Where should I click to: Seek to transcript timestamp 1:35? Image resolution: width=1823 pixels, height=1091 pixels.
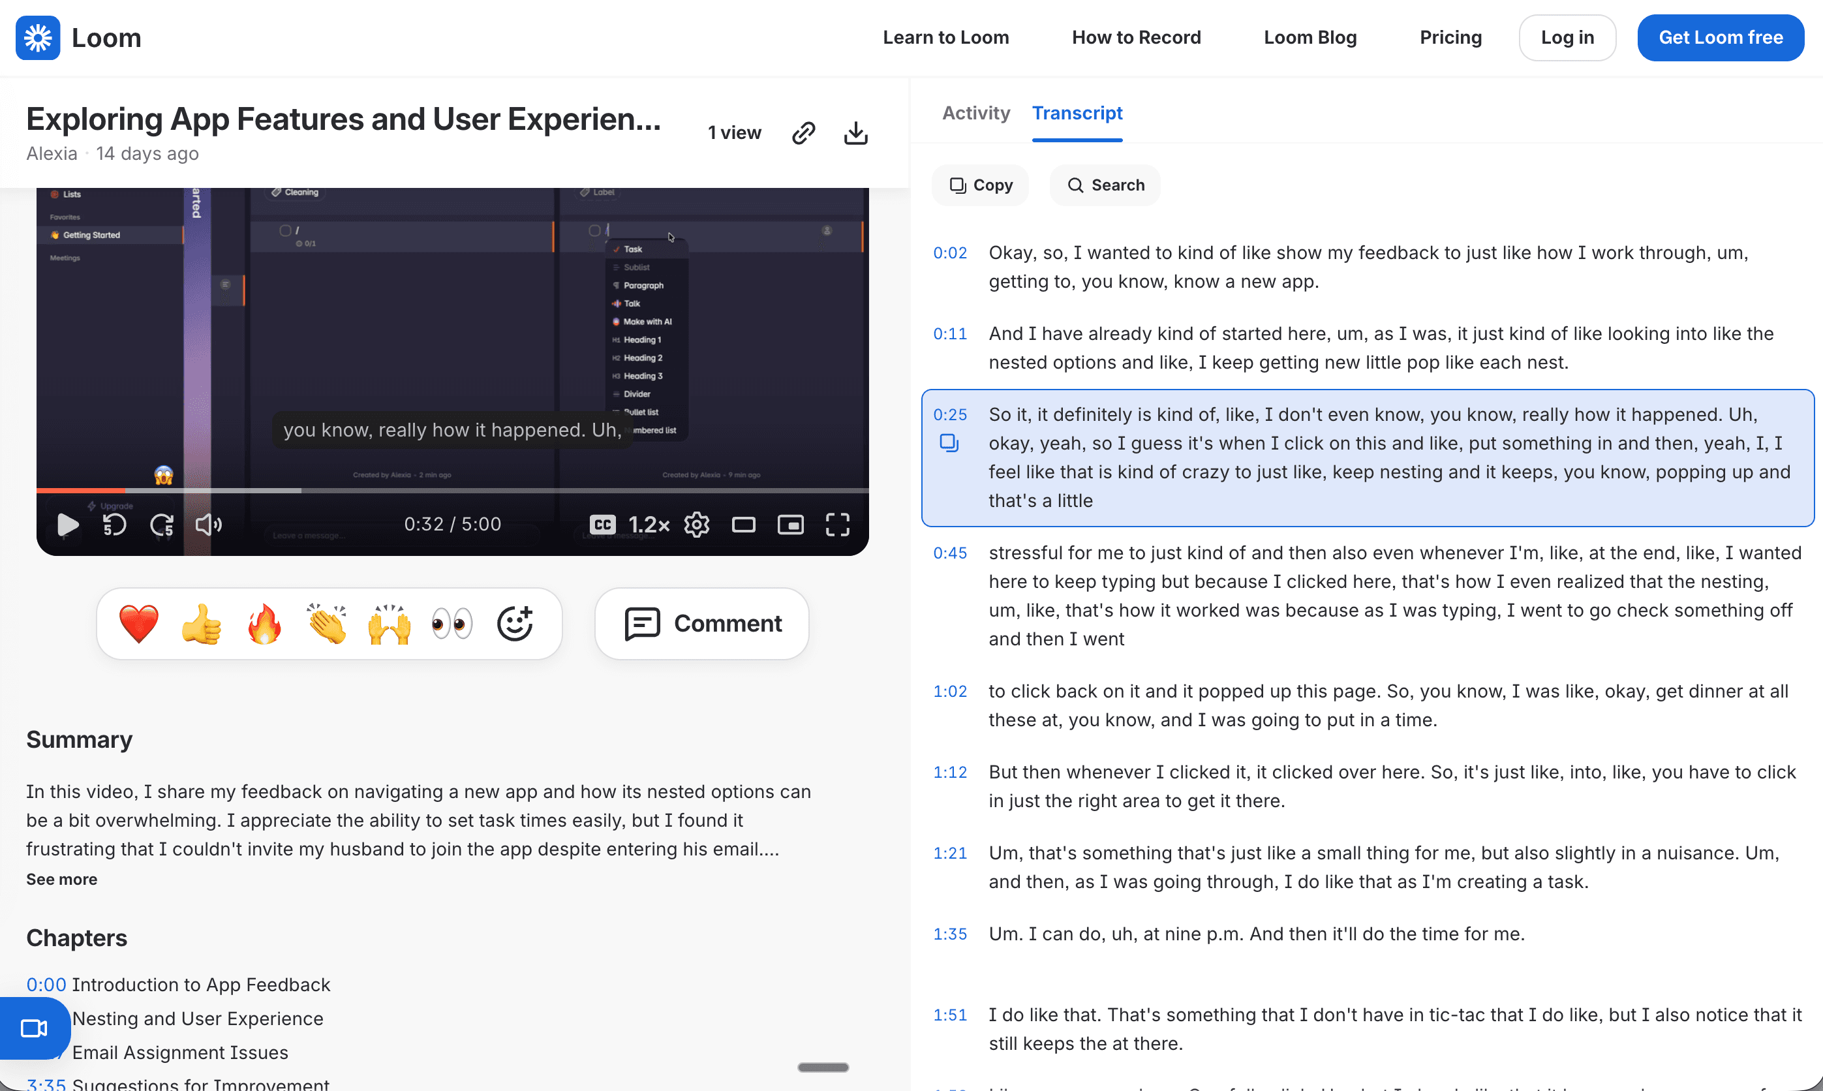(x=950, y=934)
